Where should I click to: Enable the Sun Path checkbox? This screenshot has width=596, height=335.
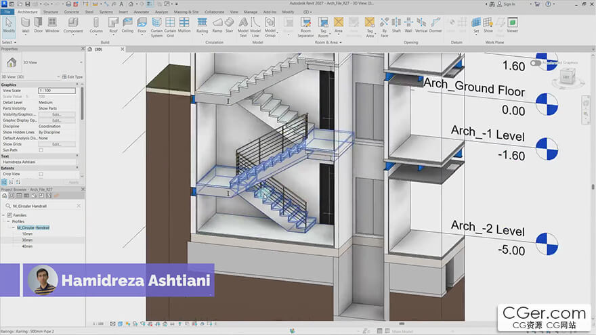coord(41,150)
